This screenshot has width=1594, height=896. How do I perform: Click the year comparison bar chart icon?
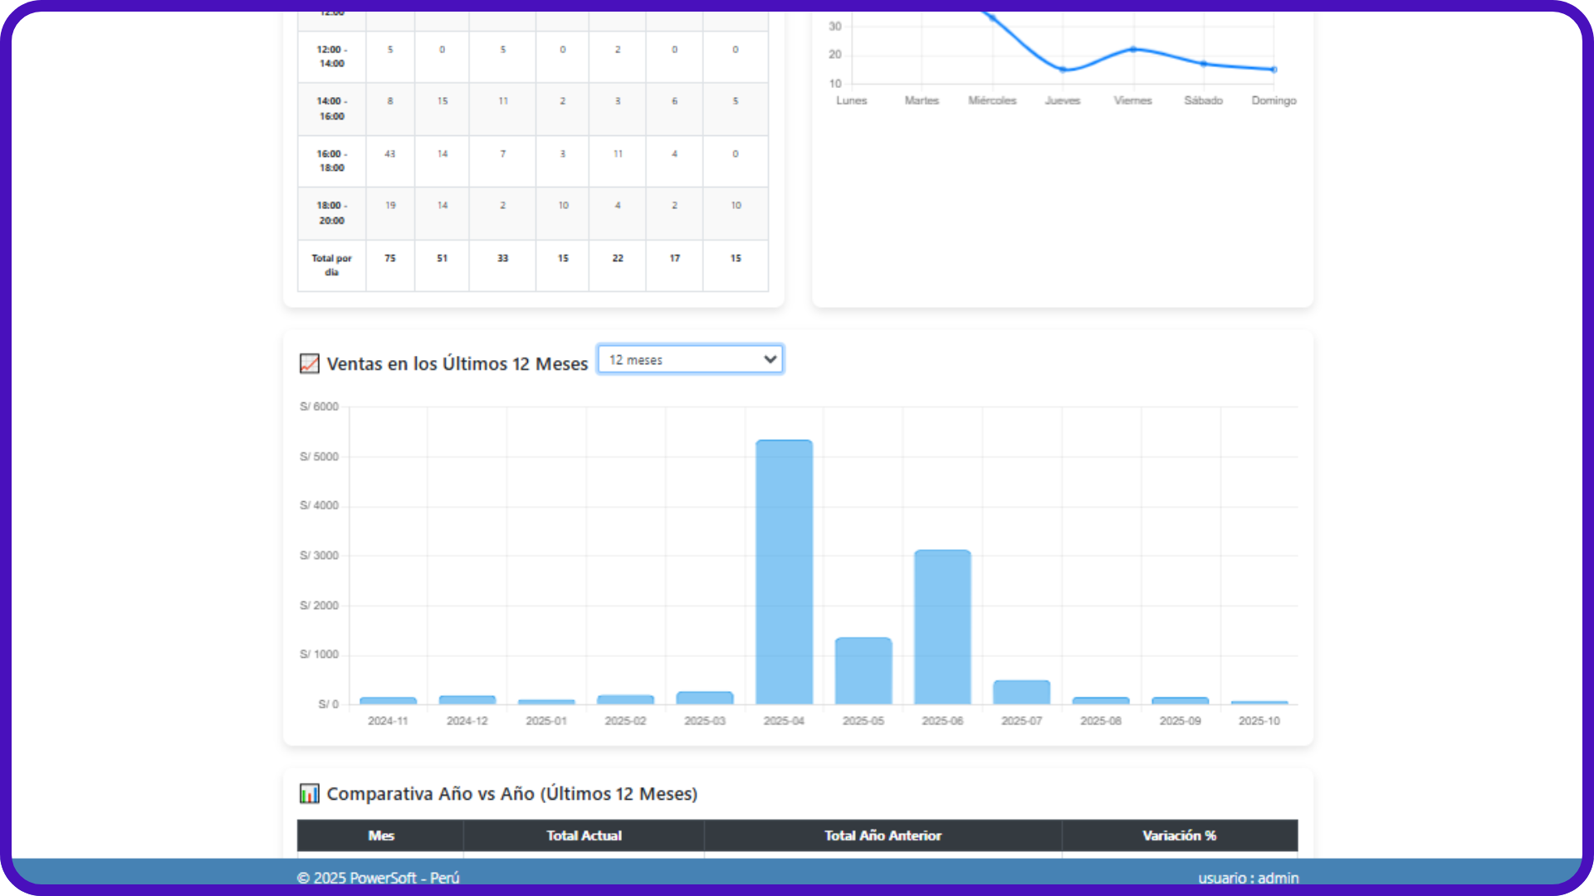tap(309, 794)
